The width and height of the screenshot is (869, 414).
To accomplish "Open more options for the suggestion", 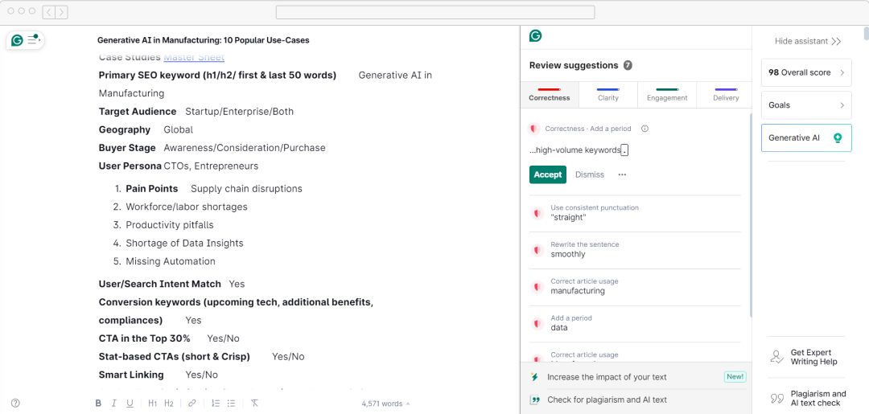I will [622, 174].
